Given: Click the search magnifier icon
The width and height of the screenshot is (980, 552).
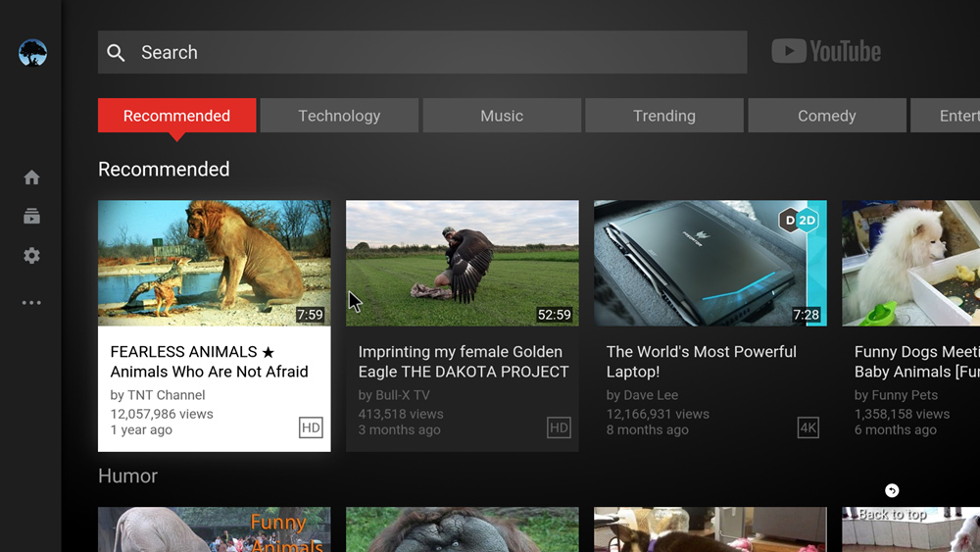Looking at the screenshot, I should [116, 53].
